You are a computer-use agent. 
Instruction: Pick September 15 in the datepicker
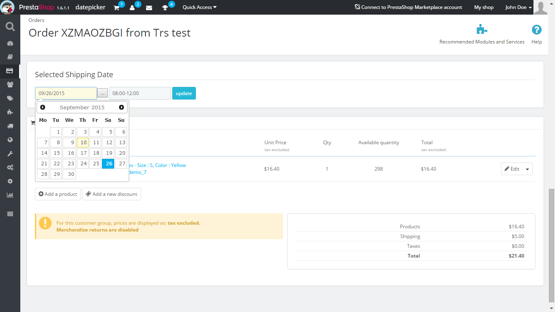56,153
